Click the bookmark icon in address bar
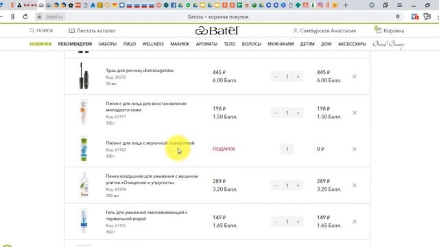The image size is (439, 247). [398, 16]
